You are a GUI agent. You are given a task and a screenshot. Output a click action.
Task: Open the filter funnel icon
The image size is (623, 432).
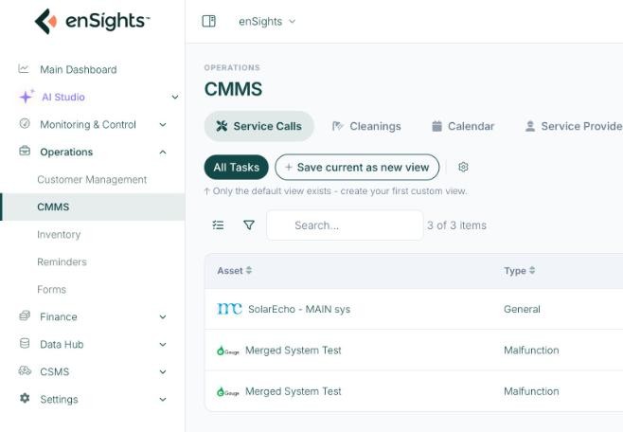[249, 225]
